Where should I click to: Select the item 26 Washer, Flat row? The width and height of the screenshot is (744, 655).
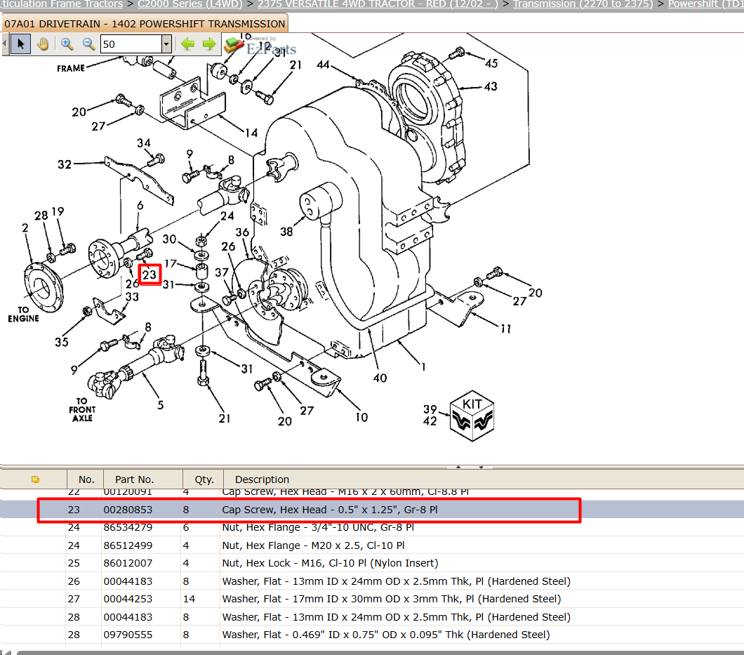tap(372, 581)
